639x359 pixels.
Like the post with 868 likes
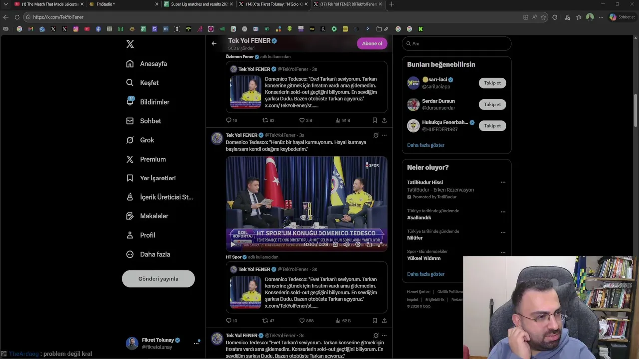click(306, 321)
